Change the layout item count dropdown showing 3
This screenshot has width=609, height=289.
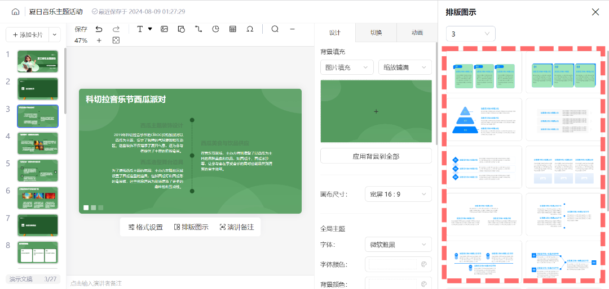pos(470,34)
